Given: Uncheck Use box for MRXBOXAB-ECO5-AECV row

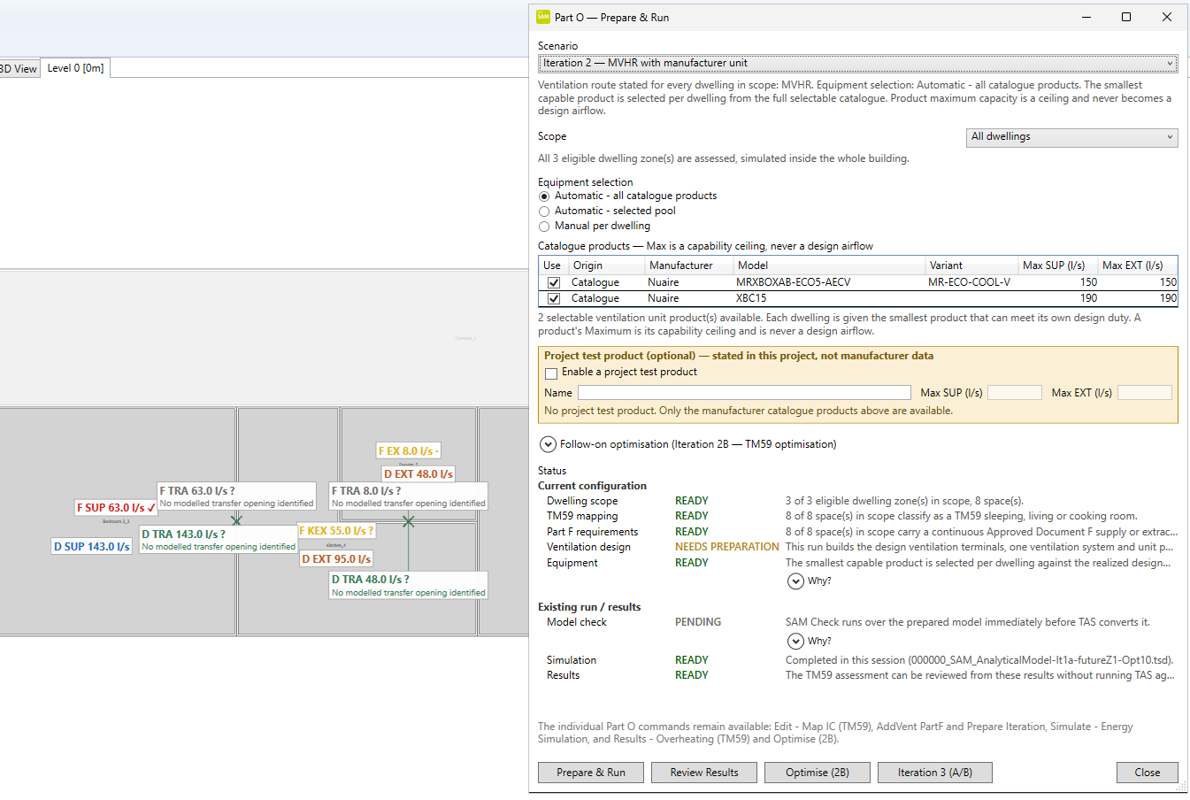Looking at the screenshot, I should click(x=554, y=283).
